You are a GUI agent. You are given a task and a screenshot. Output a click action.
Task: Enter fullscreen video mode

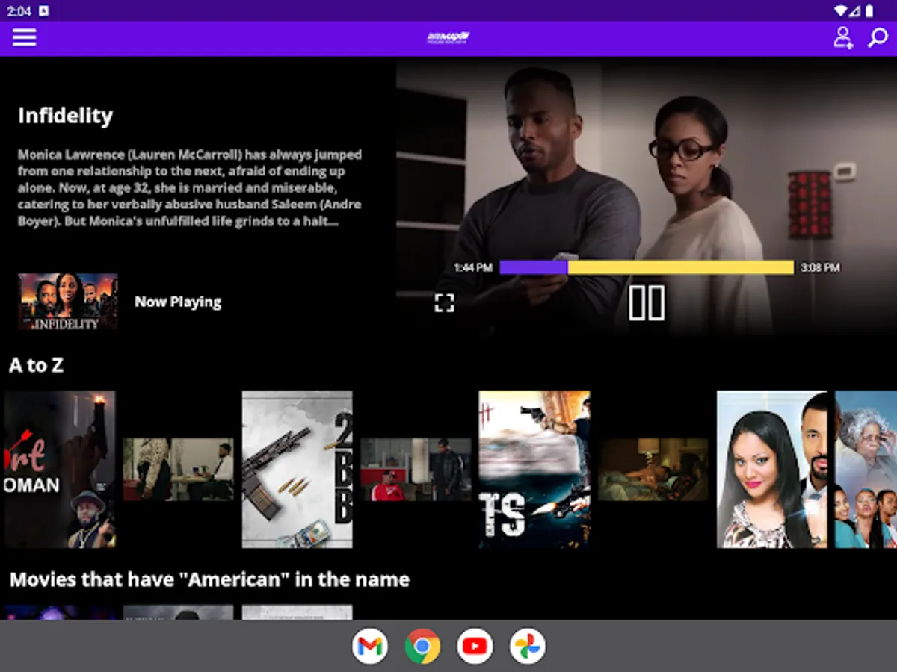[x=445, y=302]
